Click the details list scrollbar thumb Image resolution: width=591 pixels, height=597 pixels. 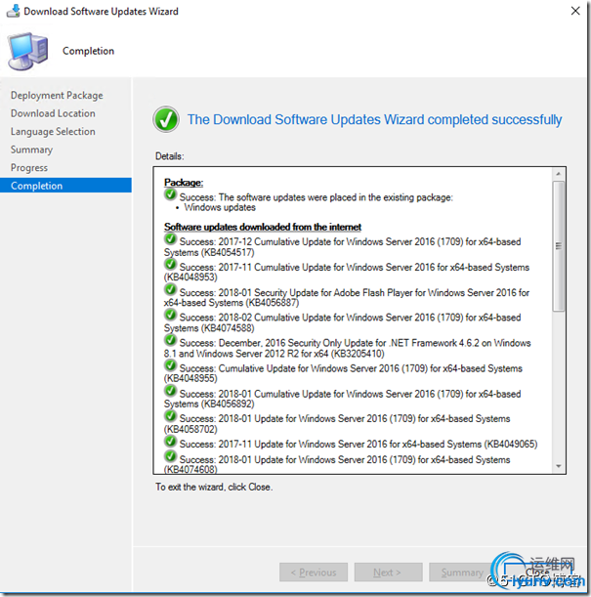point(558,246)
